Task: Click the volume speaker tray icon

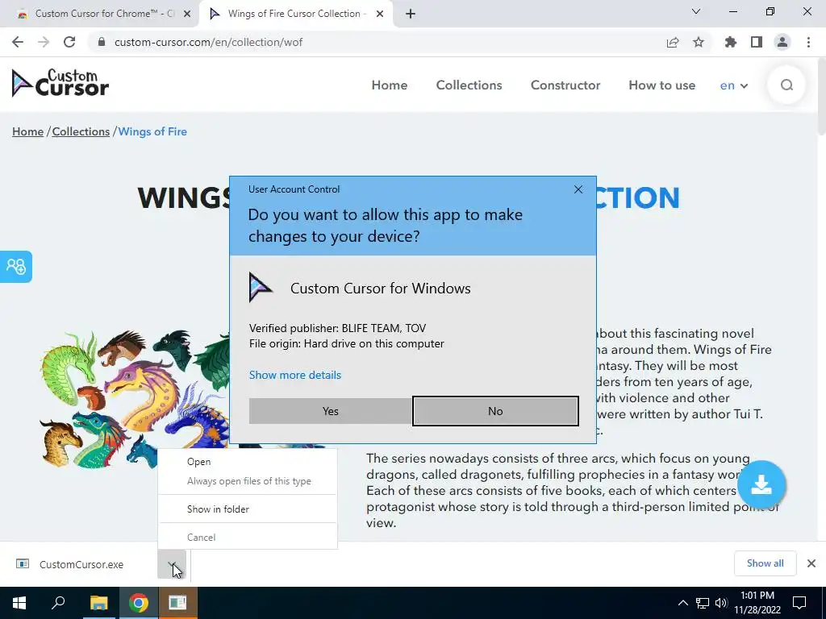Action: click(x=721, y=603)
